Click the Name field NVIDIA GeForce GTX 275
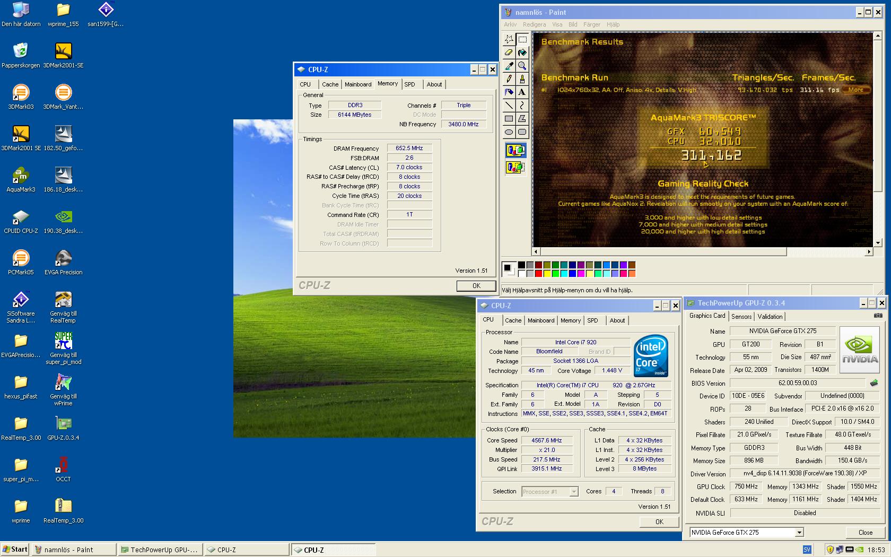The height and width of the screenshot is (557, 891). pyautogui.click(x=782, y=331)
